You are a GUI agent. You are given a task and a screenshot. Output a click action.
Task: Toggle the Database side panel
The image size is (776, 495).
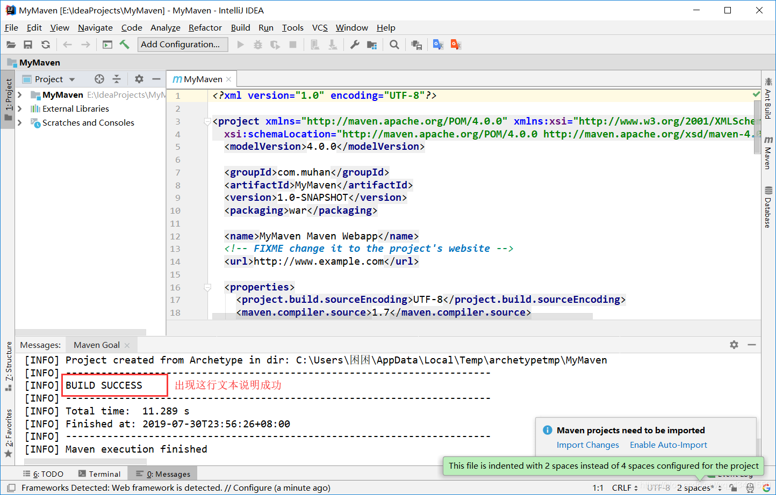click(x=768, y=208)
